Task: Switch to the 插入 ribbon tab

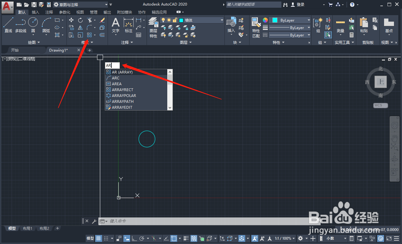Action: point(36,12)
